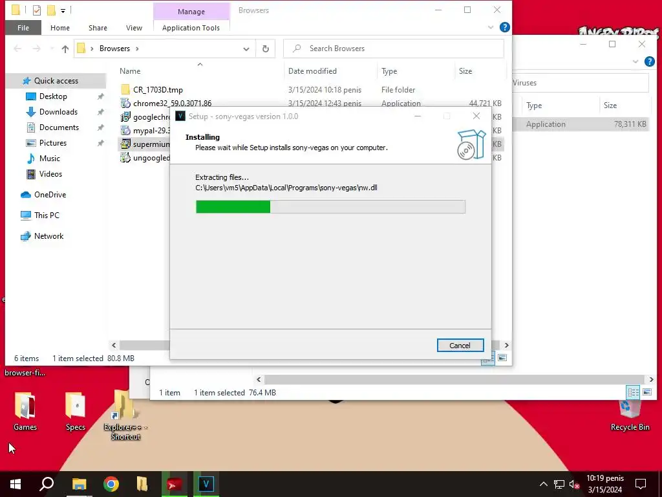Image resolution: width=662 pixels, height=497 pixels.
Task: Switch Browsers window to large icons view
Action: 502,358
